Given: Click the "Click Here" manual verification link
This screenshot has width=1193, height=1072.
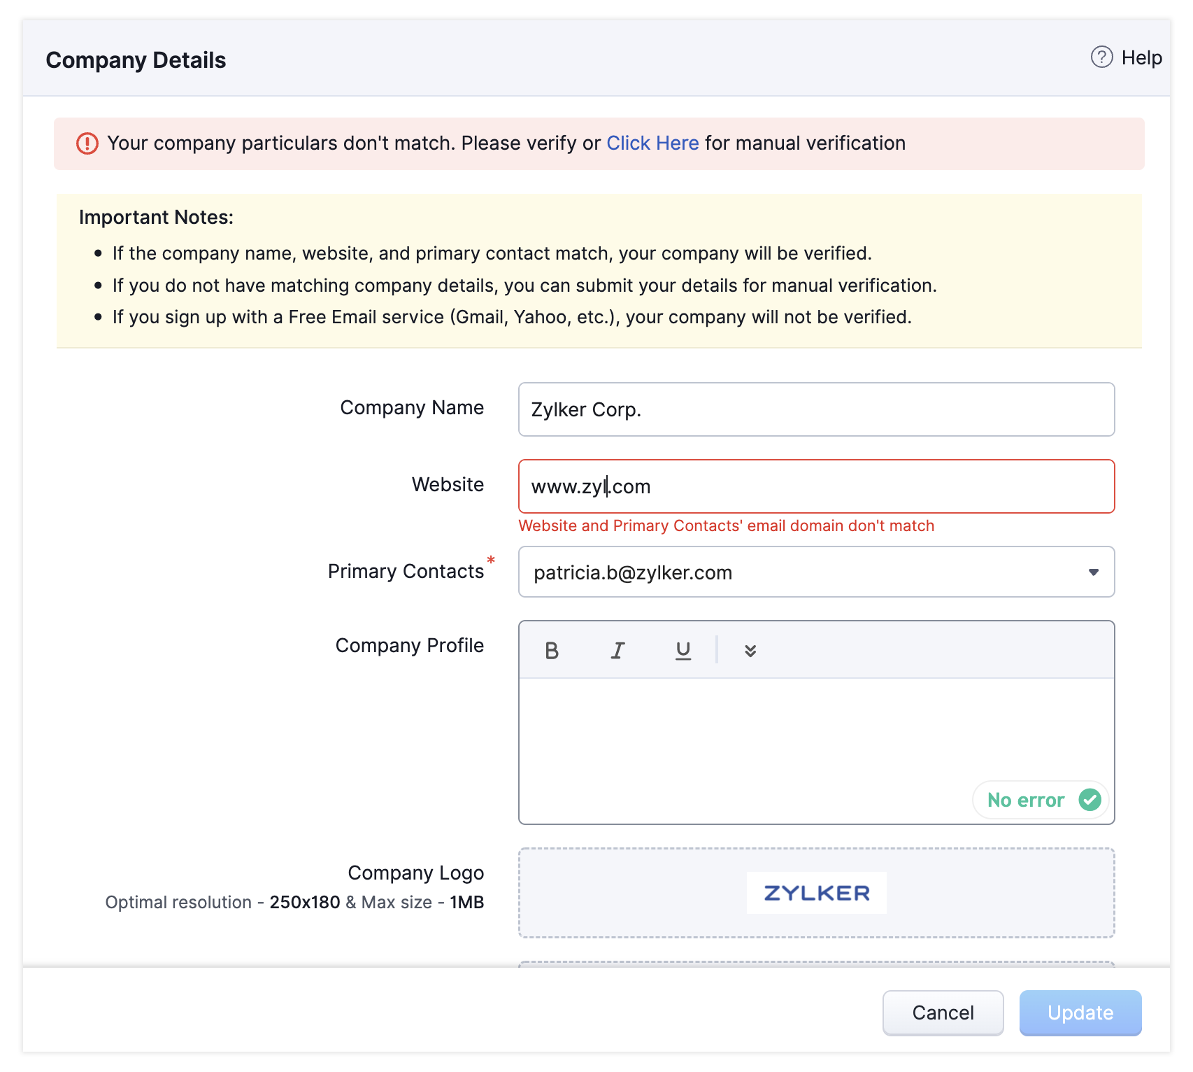Looking at the screenshot, I should coord(652,143).
